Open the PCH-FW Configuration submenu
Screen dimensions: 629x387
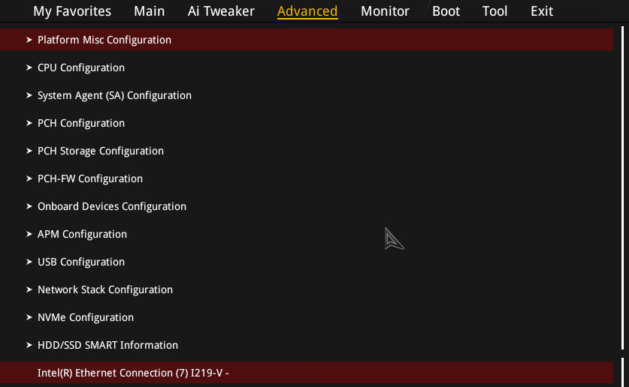tap(307, 178)
